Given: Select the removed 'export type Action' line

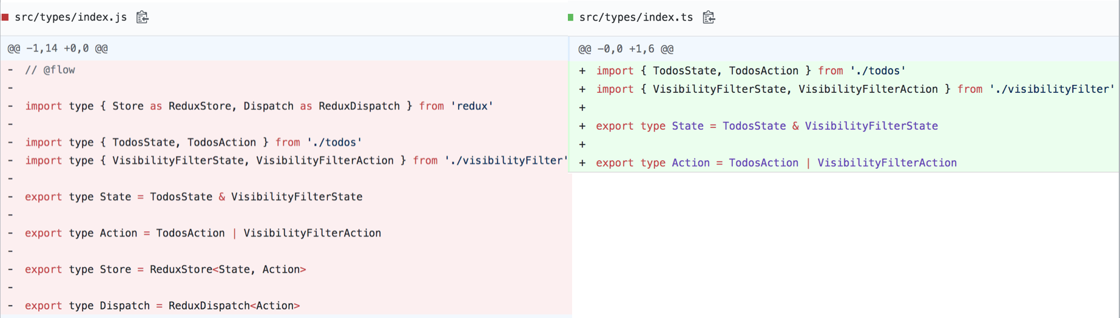Looking at the screenshot, I should point(203,234).
